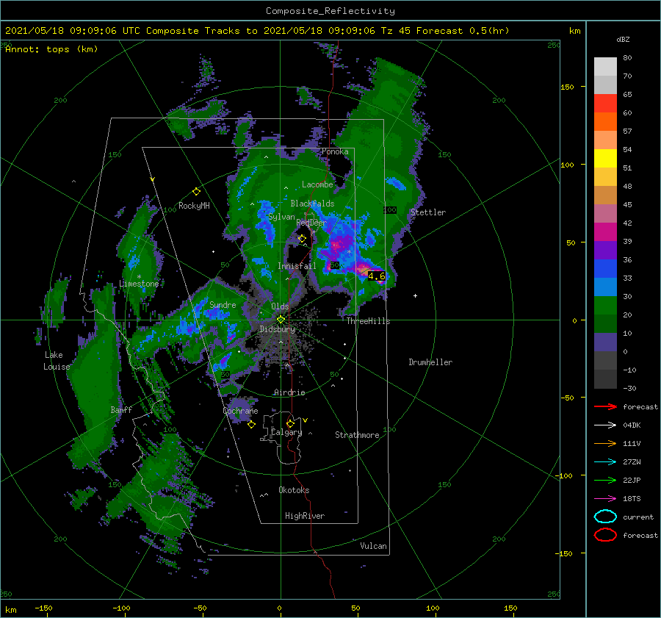Click the 33 dBZ blue color swatch
Viewport: 661px width, 618px height.
tap(605, 268)
